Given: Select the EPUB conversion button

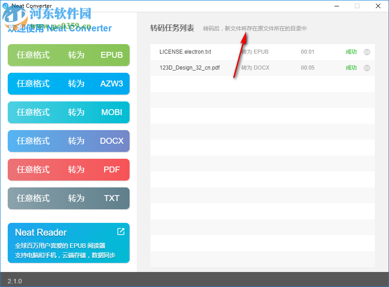Looking at the screenshot, I should pyautogui.click(x=68, y=55).
